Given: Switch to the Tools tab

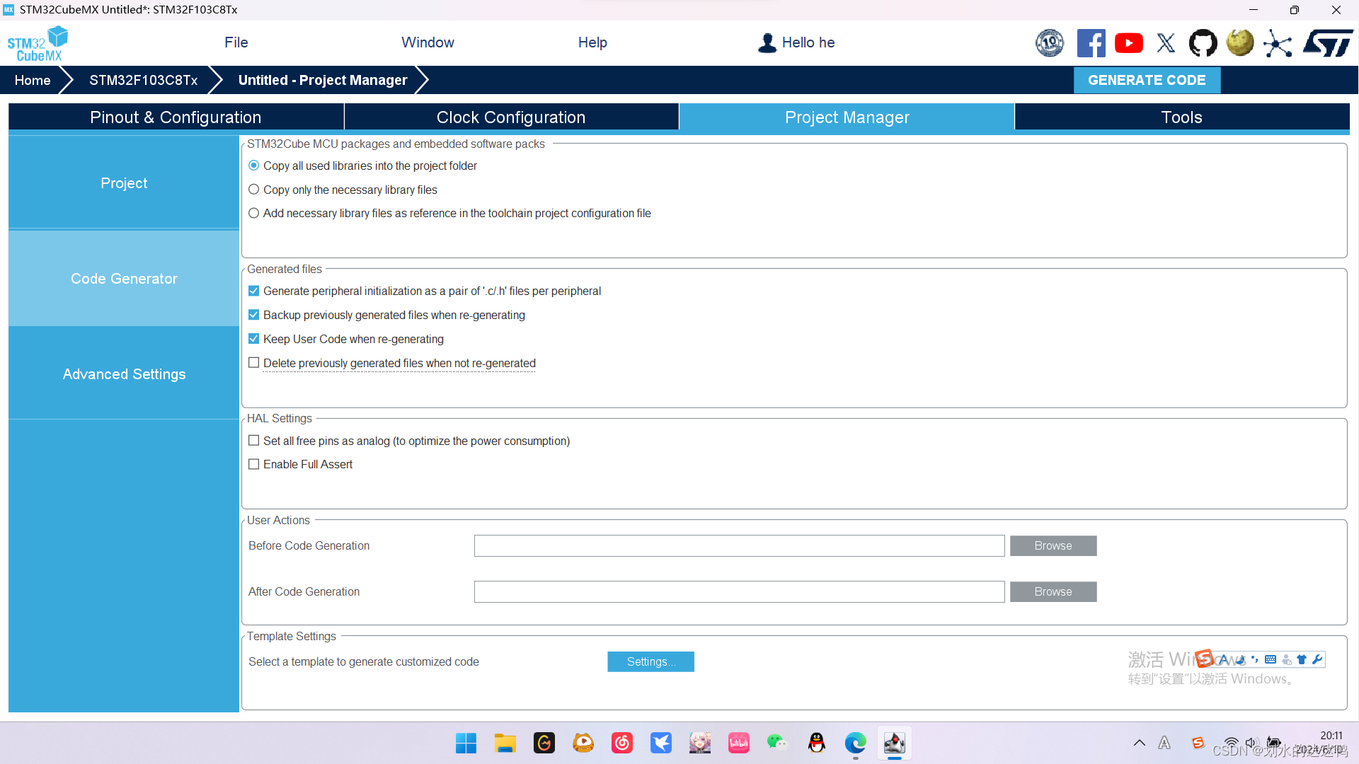Looking at the screenshot, I should tap(1181, 117).
